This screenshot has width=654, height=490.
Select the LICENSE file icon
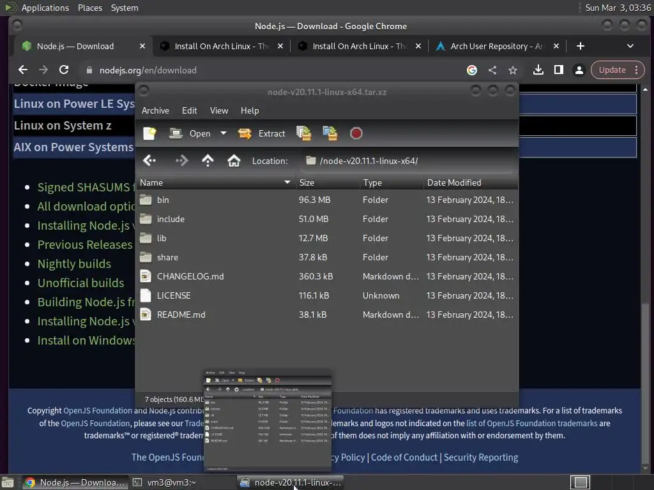point(146,295)
